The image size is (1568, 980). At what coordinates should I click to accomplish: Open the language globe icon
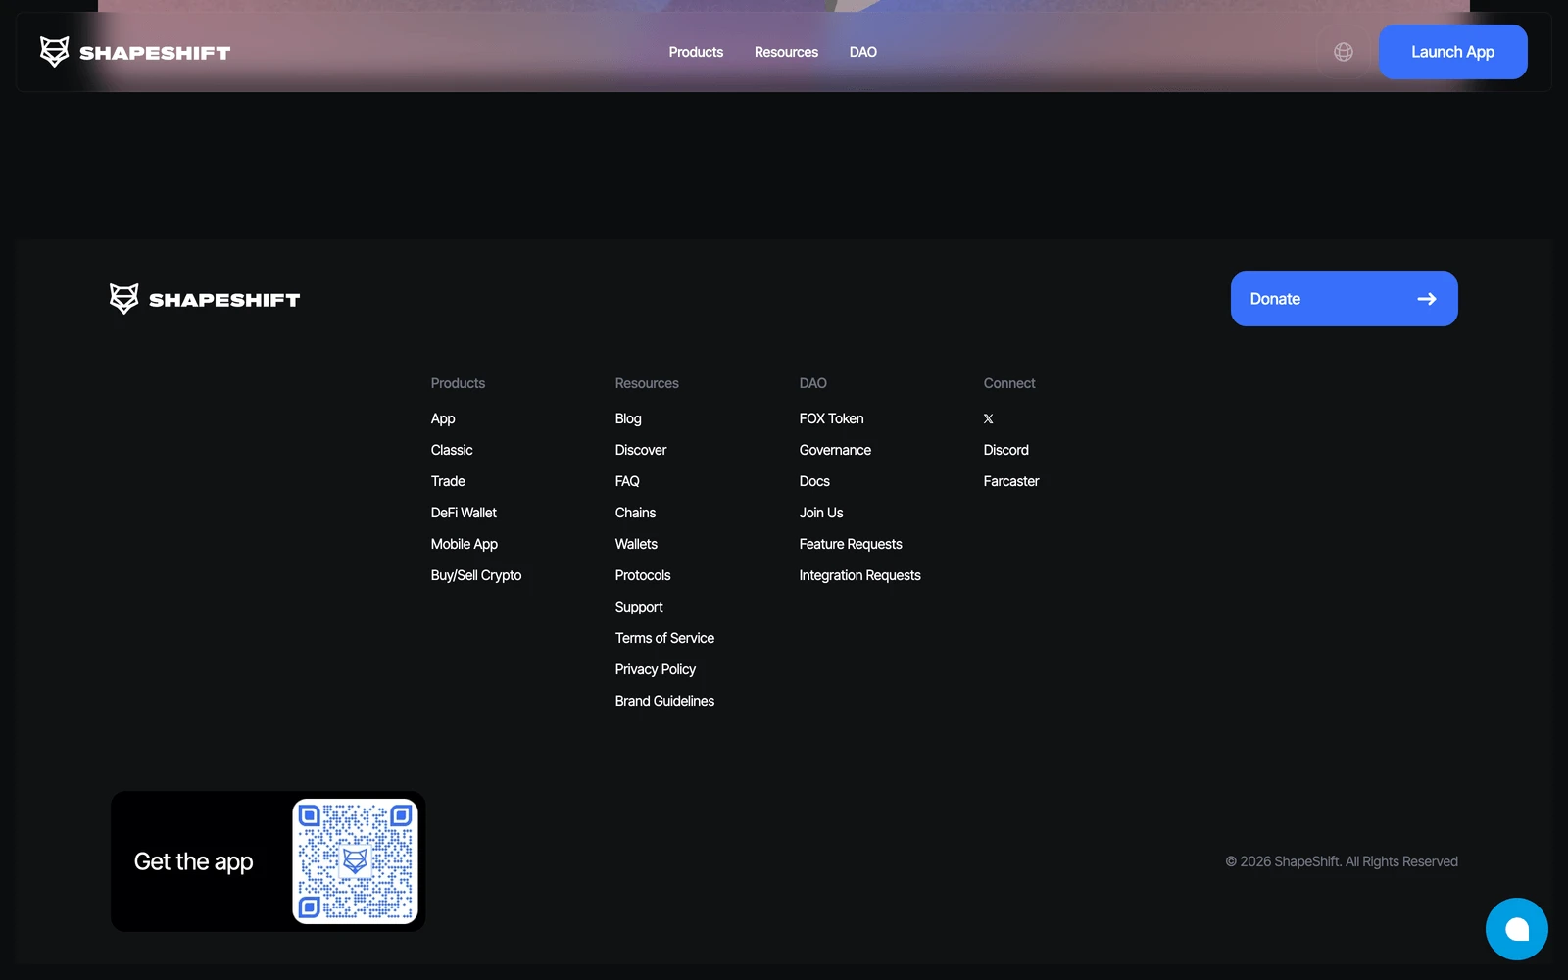click(1344, 52)
